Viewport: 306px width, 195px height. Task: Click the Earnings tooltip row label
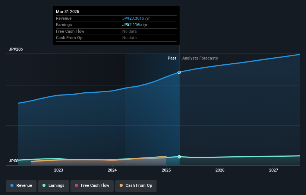[x=64, y=25]
